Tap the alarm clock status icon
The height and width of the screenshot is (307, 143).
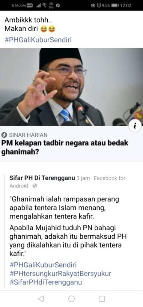pyautogui.click(x=99, y=5)
